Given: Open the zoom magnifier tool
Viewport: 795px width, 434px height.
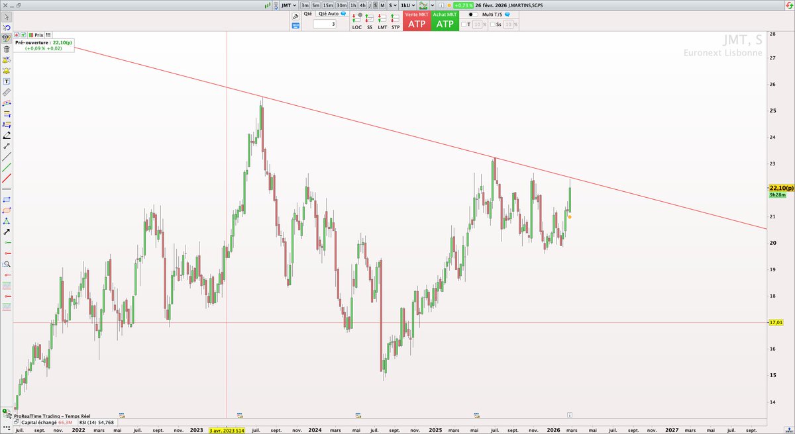Looking at the screenshot, I should pos(6,265).
